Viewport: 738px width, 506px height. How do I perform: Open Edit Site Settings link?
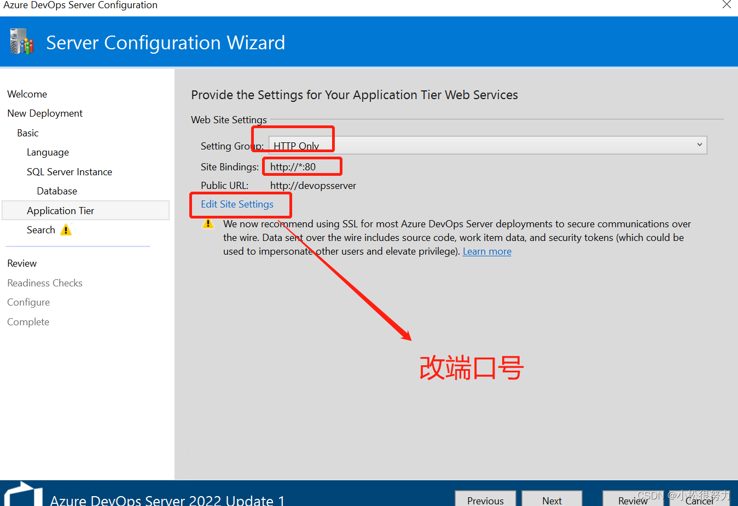(x=237, y=204)
